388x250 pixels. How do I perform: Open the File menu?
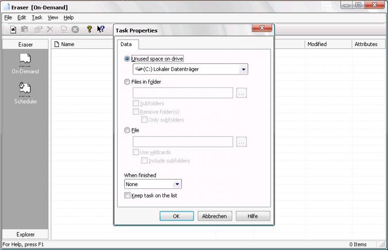[8, 17]
